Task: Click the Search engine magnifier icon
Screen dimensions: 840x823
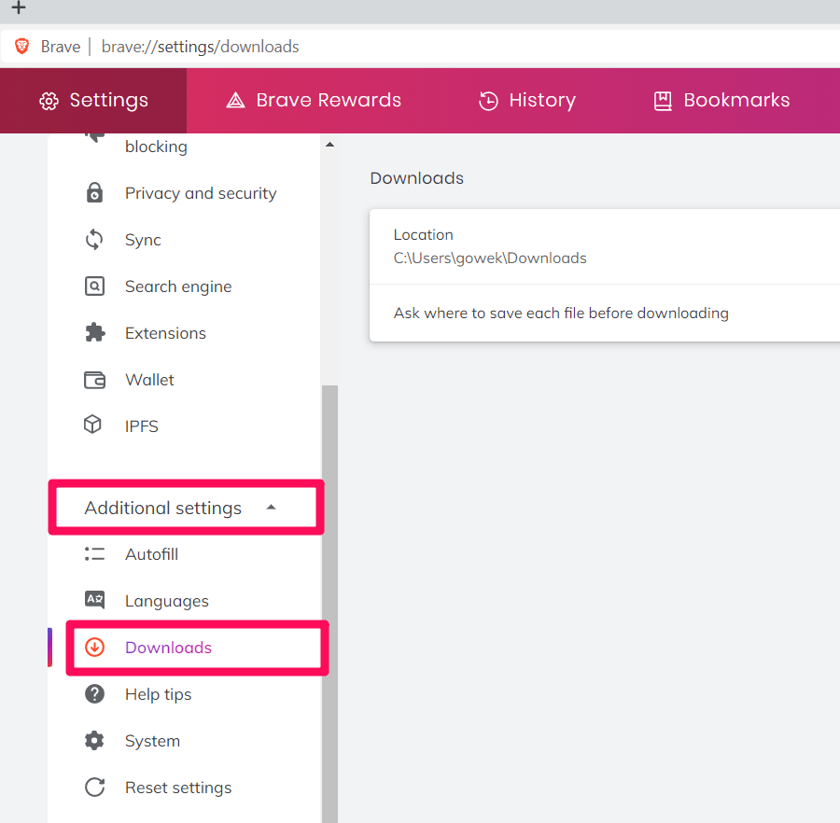Action: 95,286
